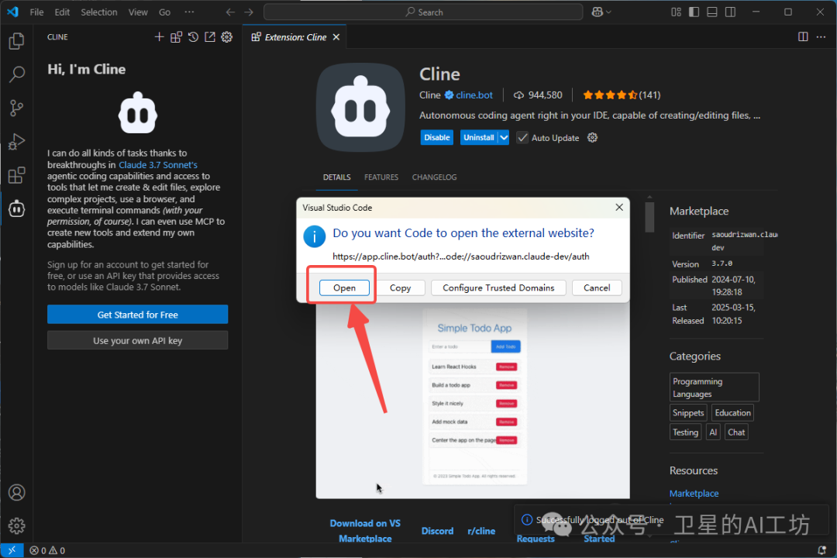Open the Extensions view icon
Viewport: 837px width, 558px height.
tap(16, 175)
